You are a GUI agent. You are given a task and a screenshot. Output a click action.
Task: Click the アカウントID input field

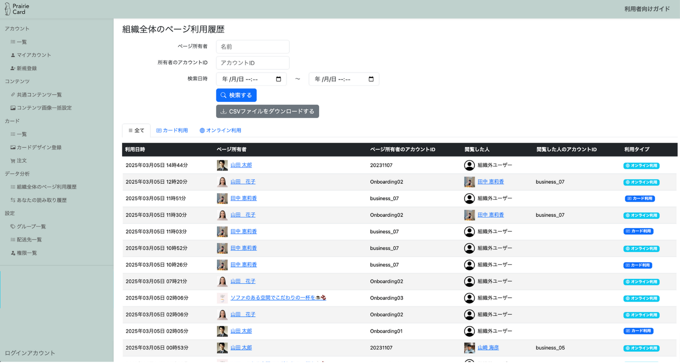coord(253,63)
